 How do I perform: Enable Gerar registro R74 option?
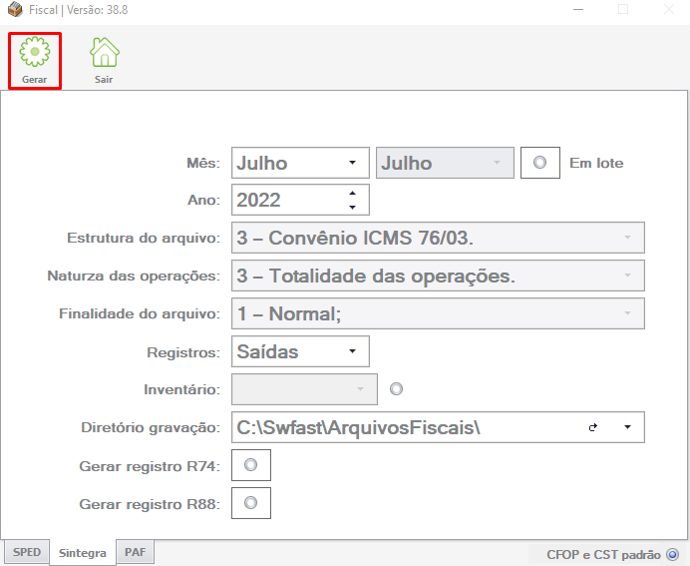point(251,465)
